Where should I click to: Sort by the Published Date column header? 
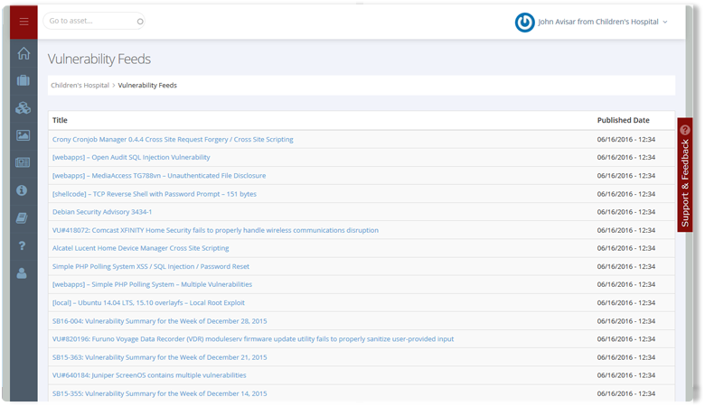[x=623, y=120]
